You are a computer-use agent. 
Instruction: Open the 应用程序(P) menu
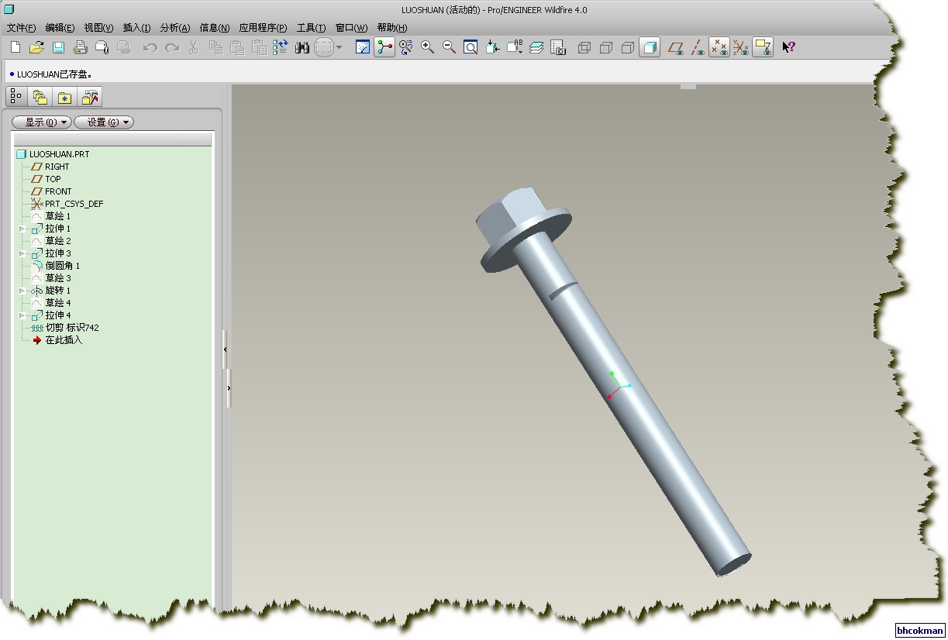[x=263, y=28]
